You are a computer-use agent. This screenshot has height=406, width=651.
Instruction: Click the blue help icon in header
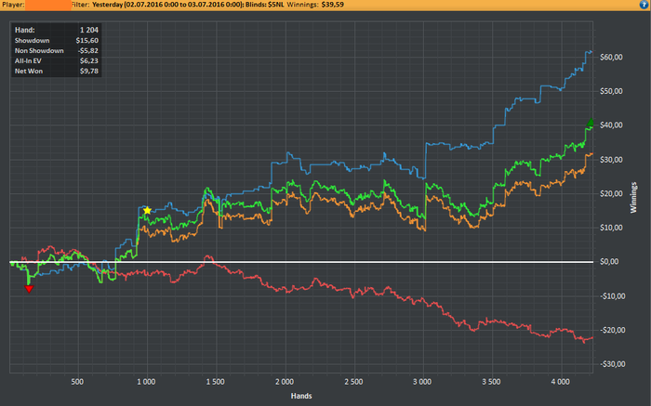[644, 5]
